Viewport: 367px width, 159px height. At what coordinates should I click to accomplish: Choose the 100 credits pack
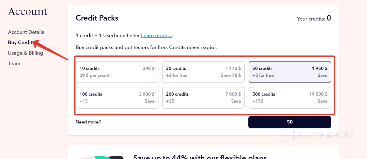(117, 98)
